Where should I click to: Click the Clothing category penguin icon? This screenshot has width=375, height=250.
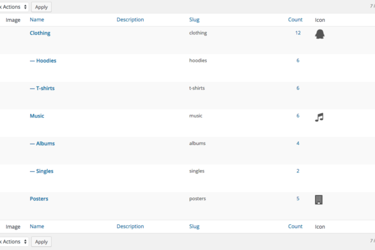319,34
